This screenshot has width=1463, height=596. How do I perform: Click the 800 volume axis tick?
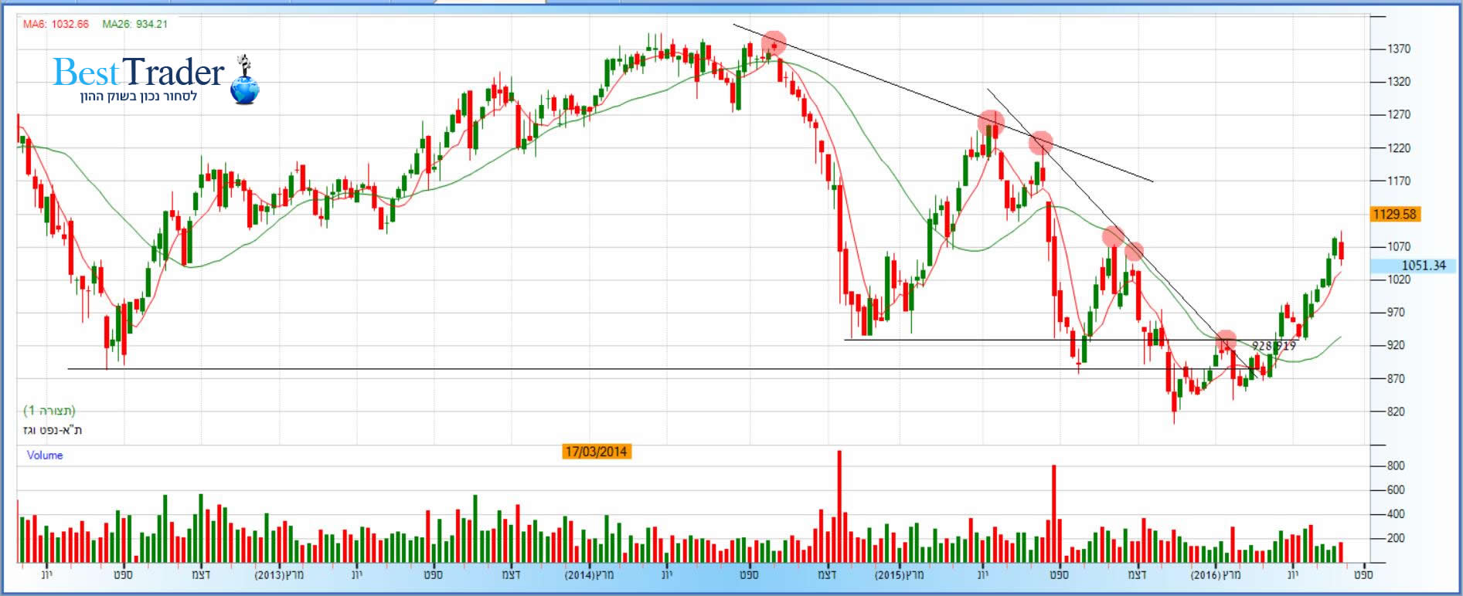[1395, 466]
